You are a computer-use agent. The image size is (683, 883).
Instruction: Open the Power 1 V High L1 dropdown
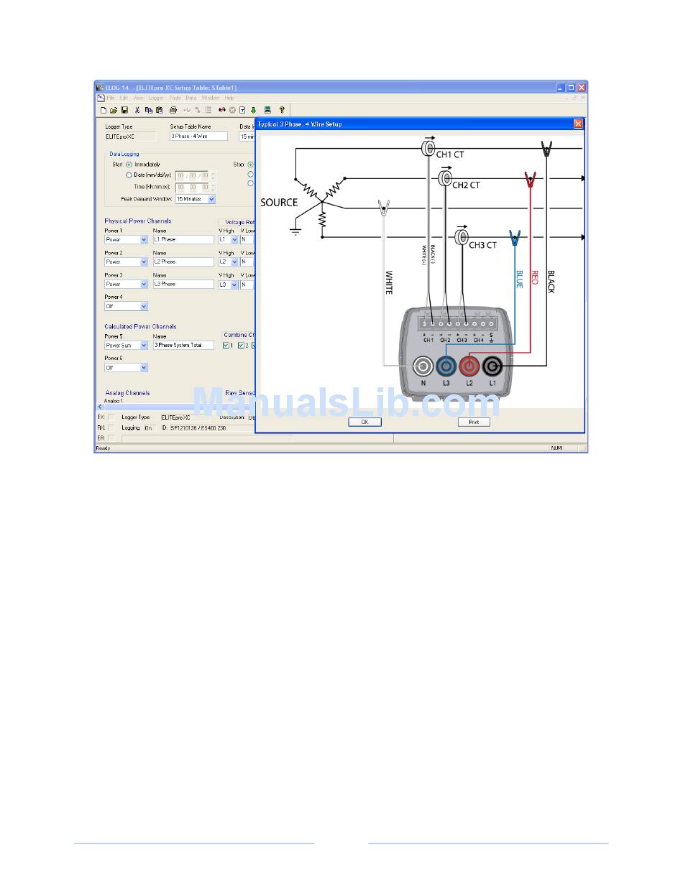[x=234, y=239]
